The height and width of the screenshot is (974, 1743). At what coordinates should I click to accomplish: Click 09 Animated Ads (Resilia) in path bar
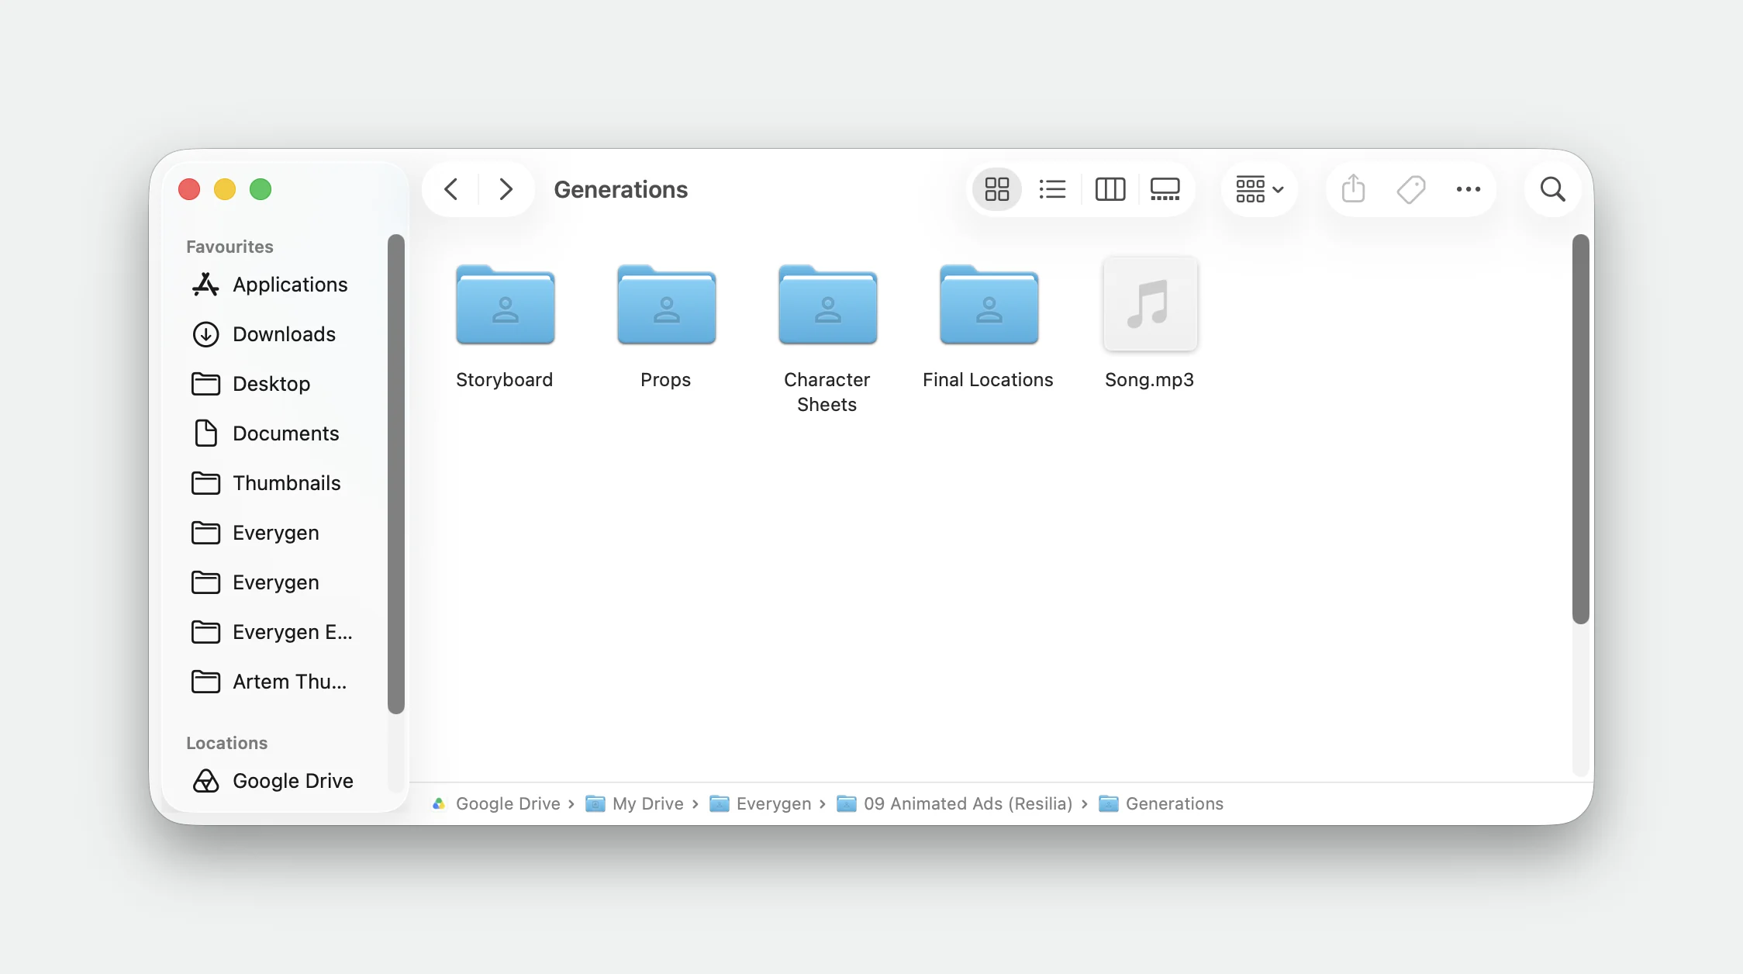[x=954, y=803]
